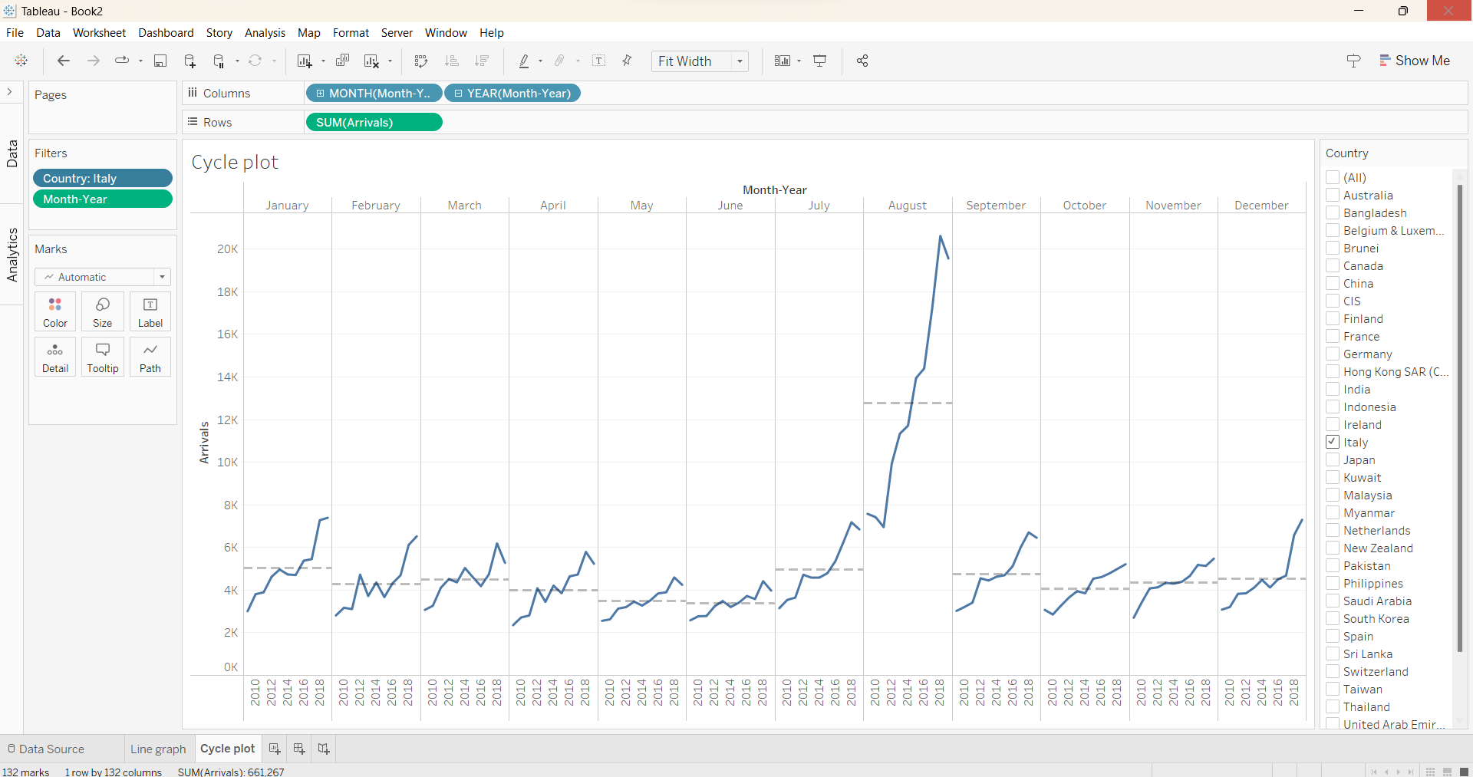The image size is (1473, 777).
Task: Switch to the Line graph sheet tab
Action: (x=158, y=749)
